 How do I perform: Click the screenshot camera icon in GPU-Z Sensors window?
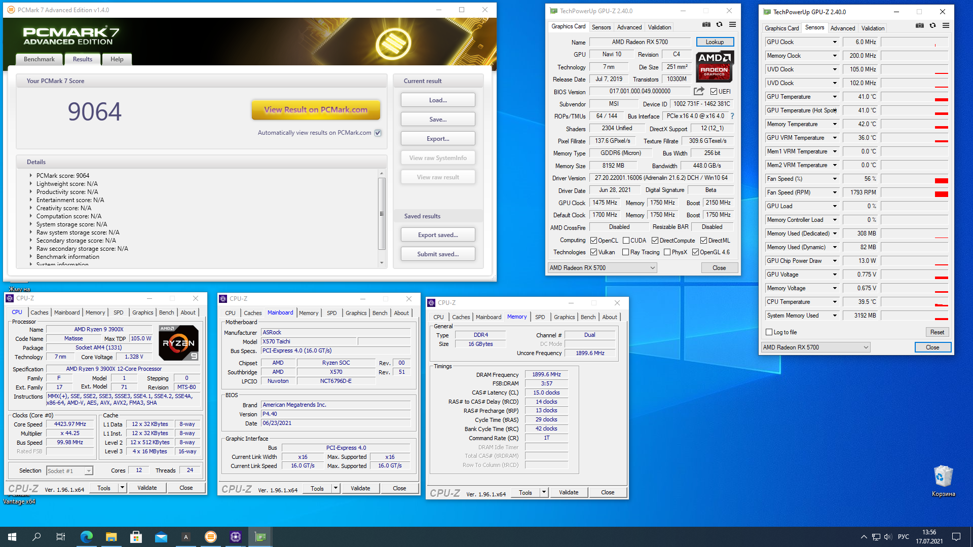[920, 26]
